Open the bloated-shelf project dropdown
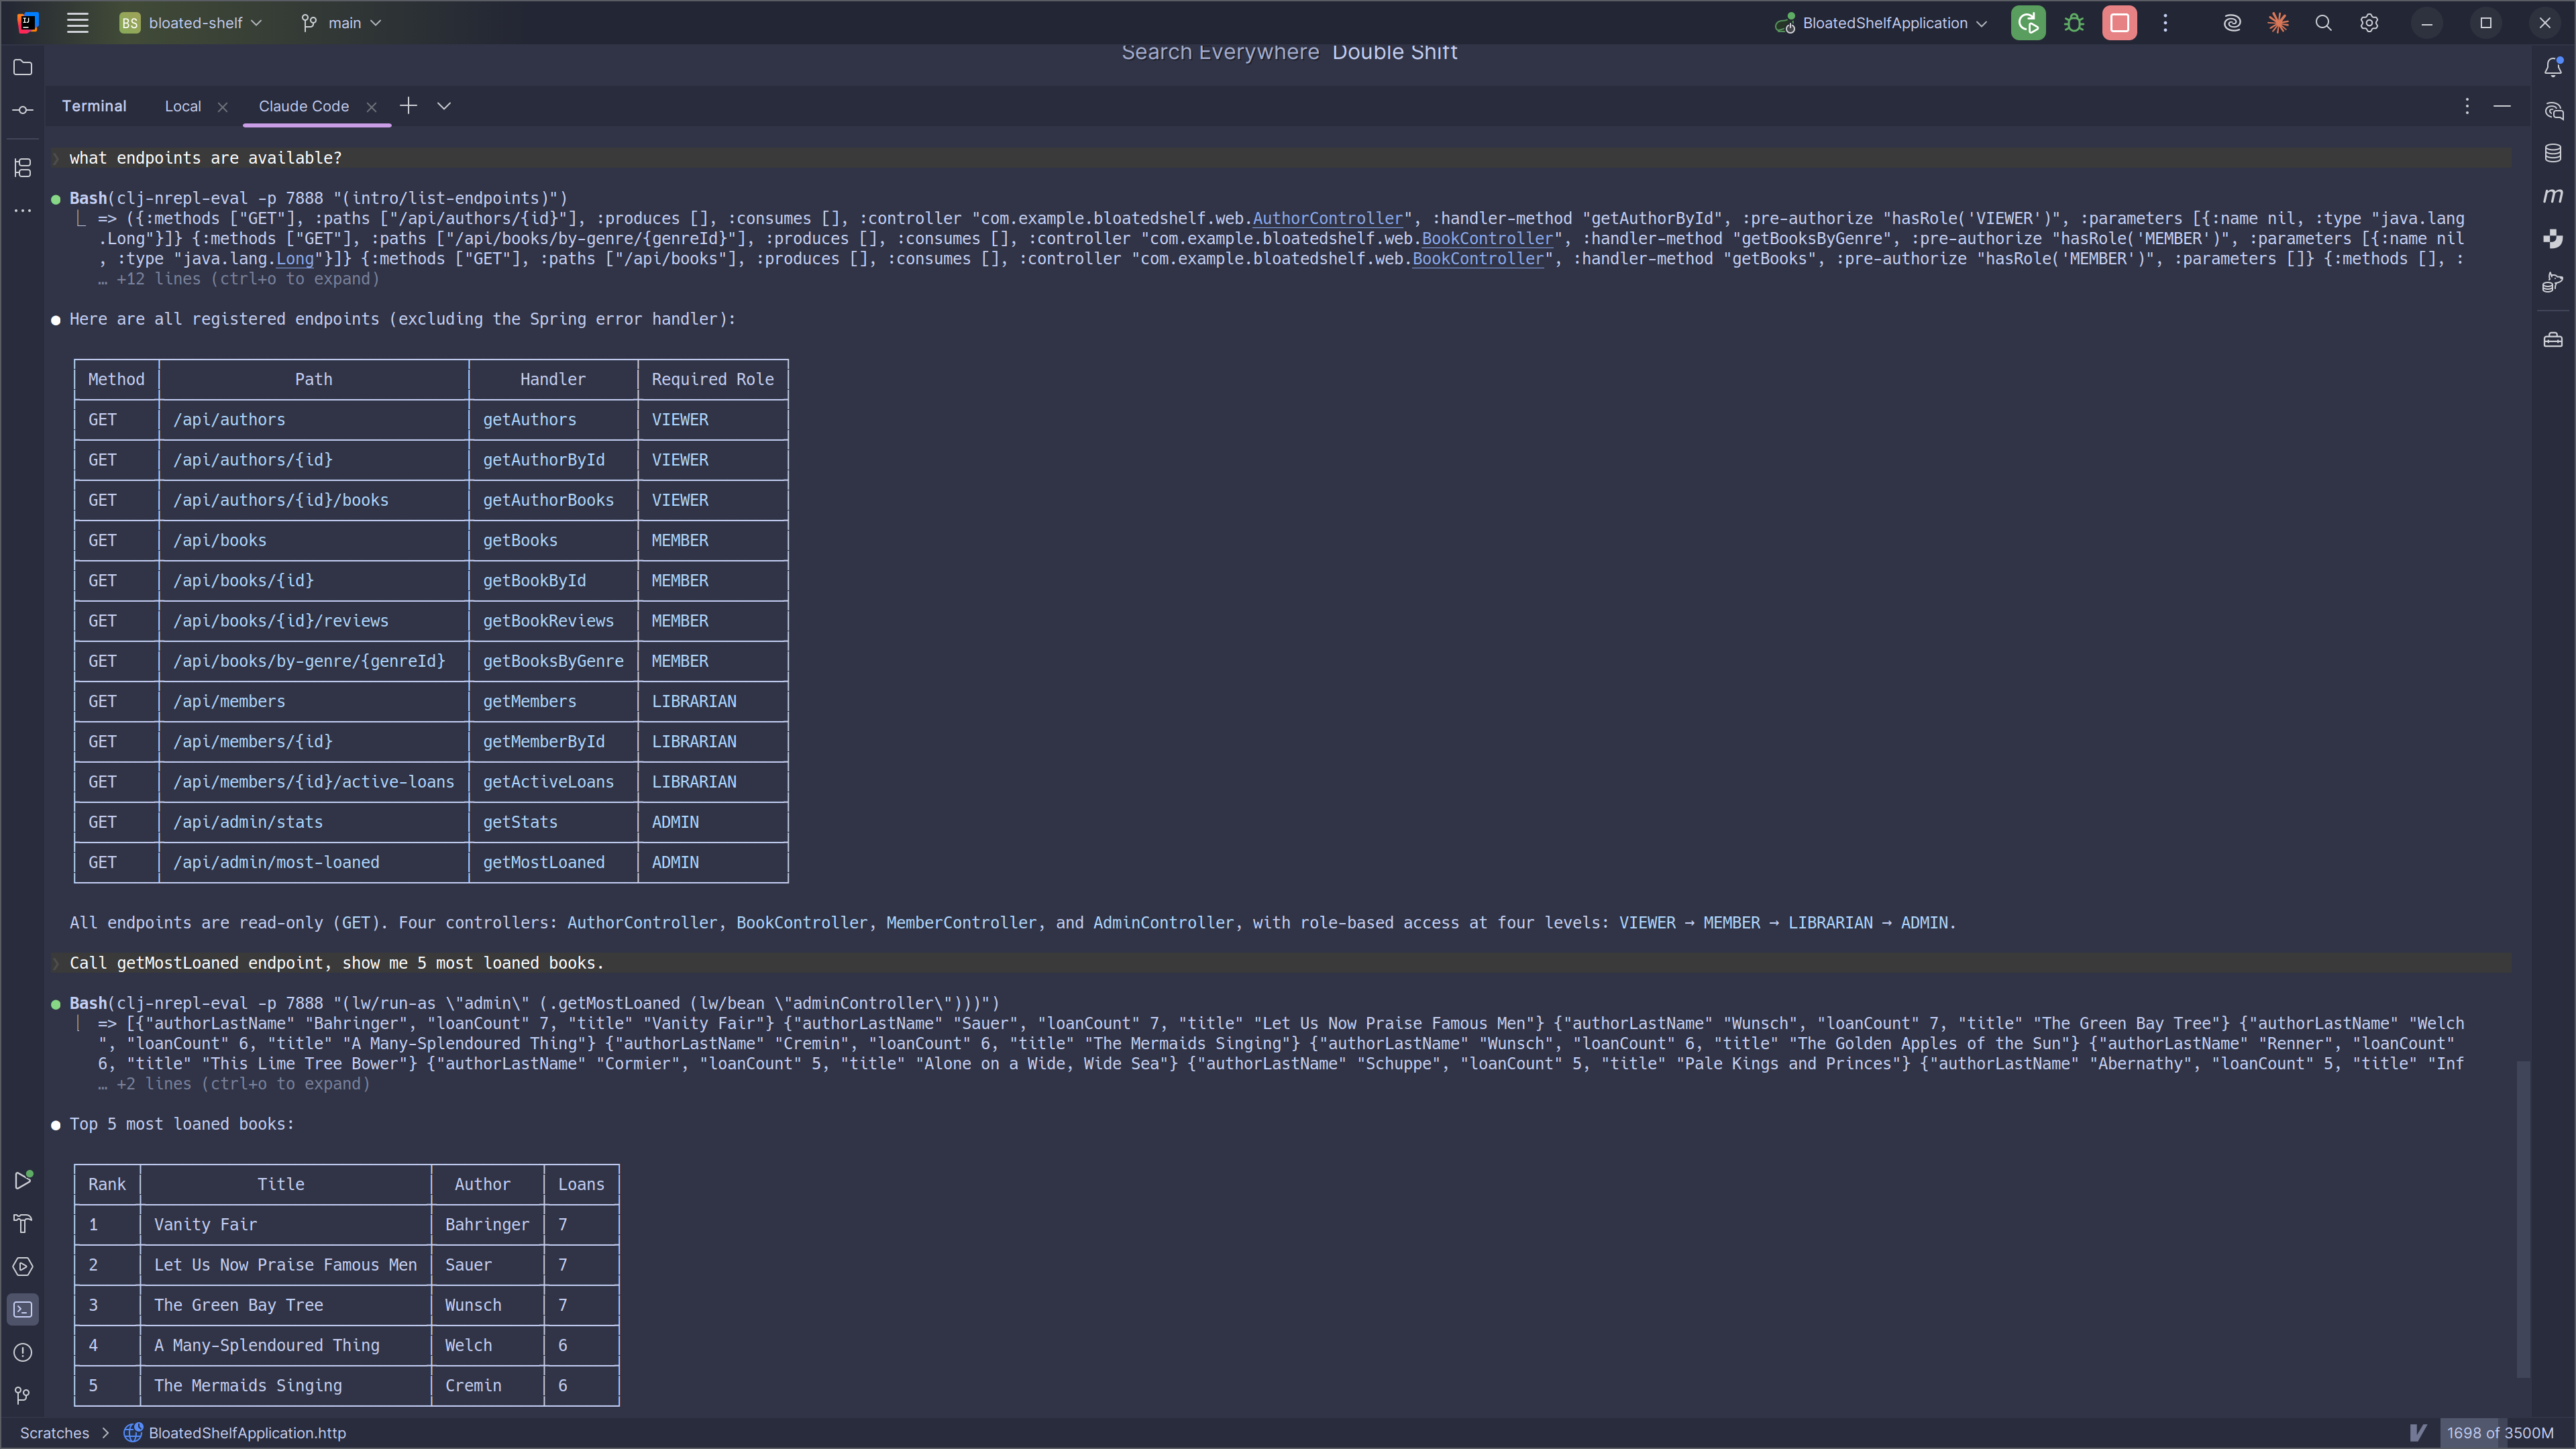Screen dimensions: 2576x1449 [191, 23]
